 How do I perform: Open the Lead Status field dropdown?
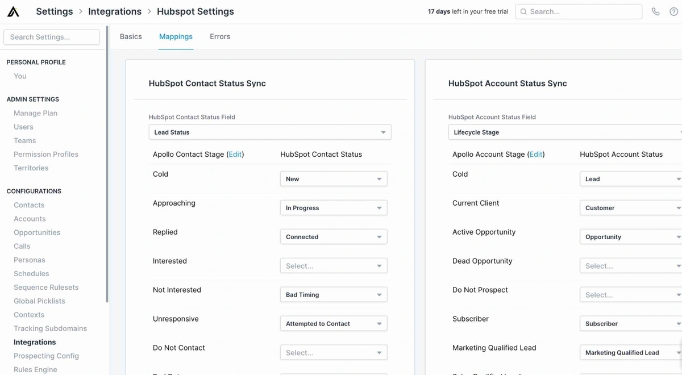click(270, 132)
